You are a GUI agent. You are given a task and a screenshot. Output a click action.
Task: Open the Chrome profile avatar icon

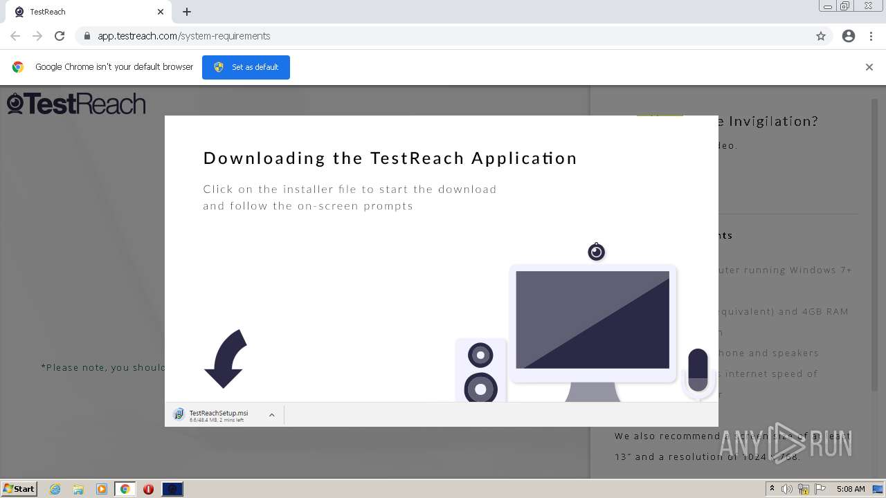(x=849, y=36)
